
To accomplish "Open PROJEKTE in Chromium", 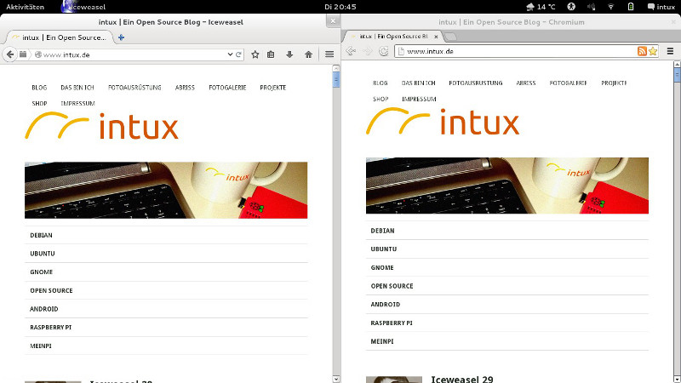I will point(614,83).
